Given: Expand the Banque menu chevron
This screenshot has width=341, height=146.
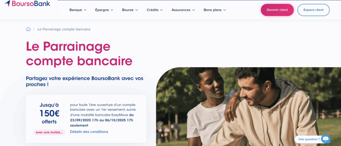Looking at the screenshot, I should [85, 10].
